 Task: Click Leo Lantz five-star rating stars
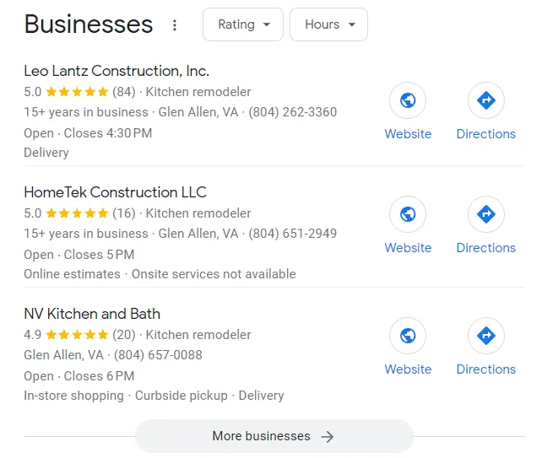click(x=77, y=92)
